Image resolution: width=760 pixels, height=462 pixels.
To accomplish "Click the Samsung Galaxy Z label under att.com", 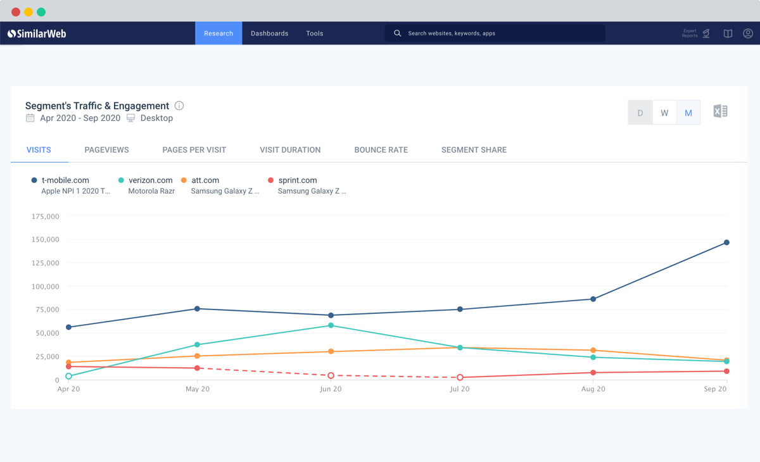I will tap(225, 191).
